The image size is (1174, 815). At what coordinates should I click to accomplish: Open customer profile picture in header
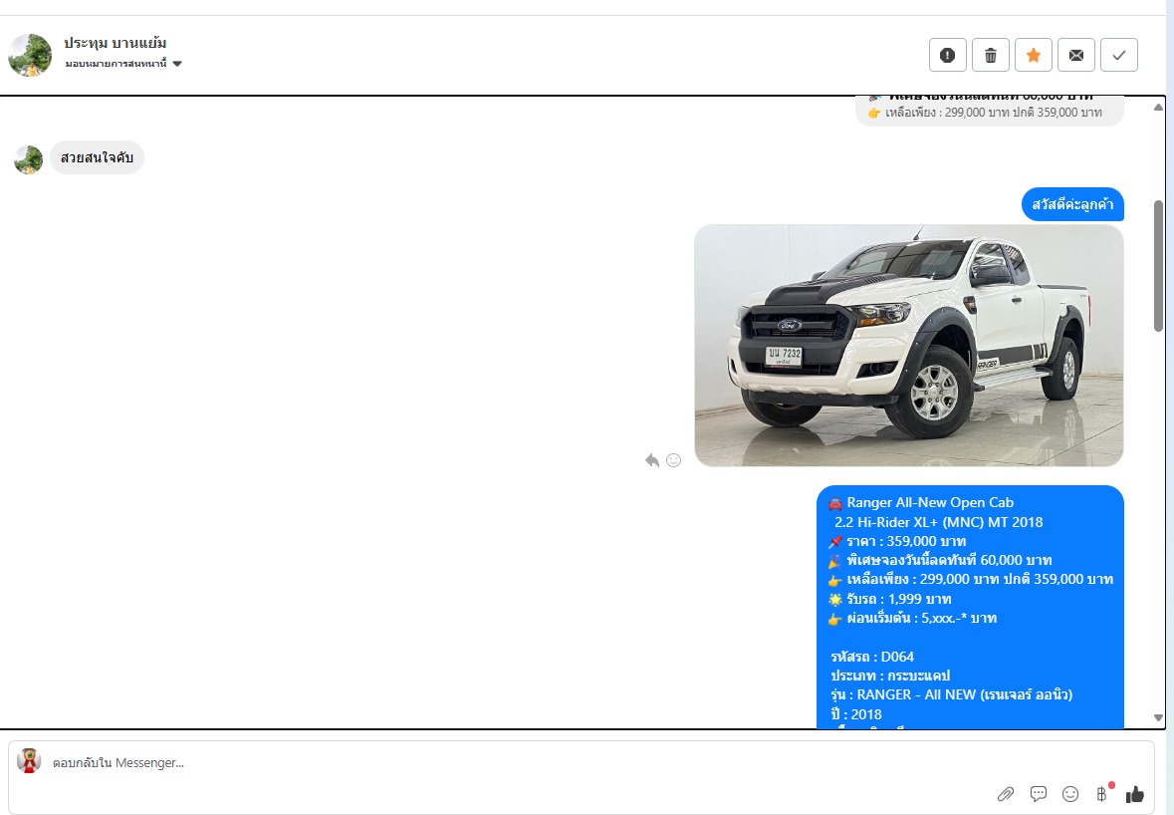tap(30, 55)
